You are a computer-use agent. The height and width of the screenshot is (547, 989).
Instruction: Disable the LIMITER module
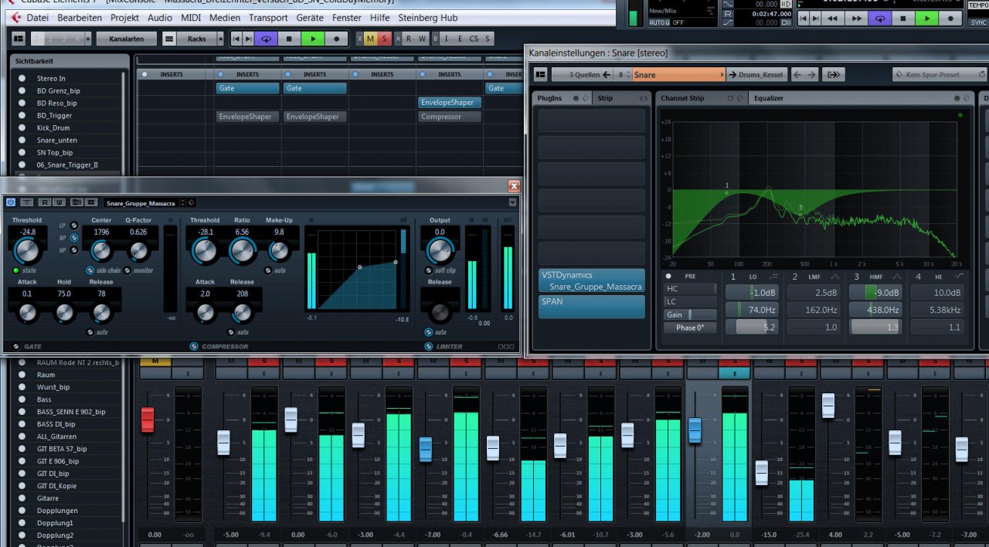(x=430, y=346)
